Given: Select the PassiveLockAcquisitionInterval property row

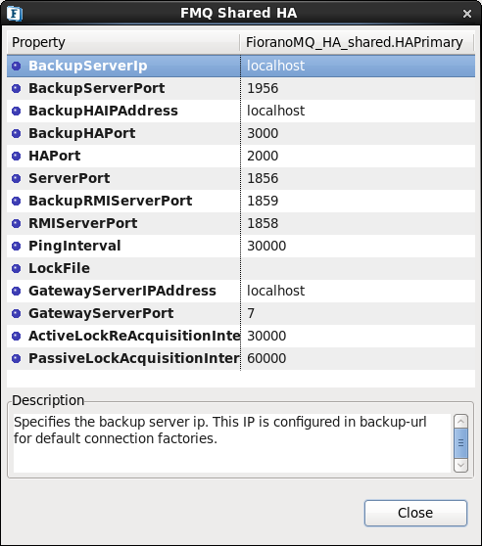Looking at the screenshot, I should pyautogui.click(x=241, y=358).
